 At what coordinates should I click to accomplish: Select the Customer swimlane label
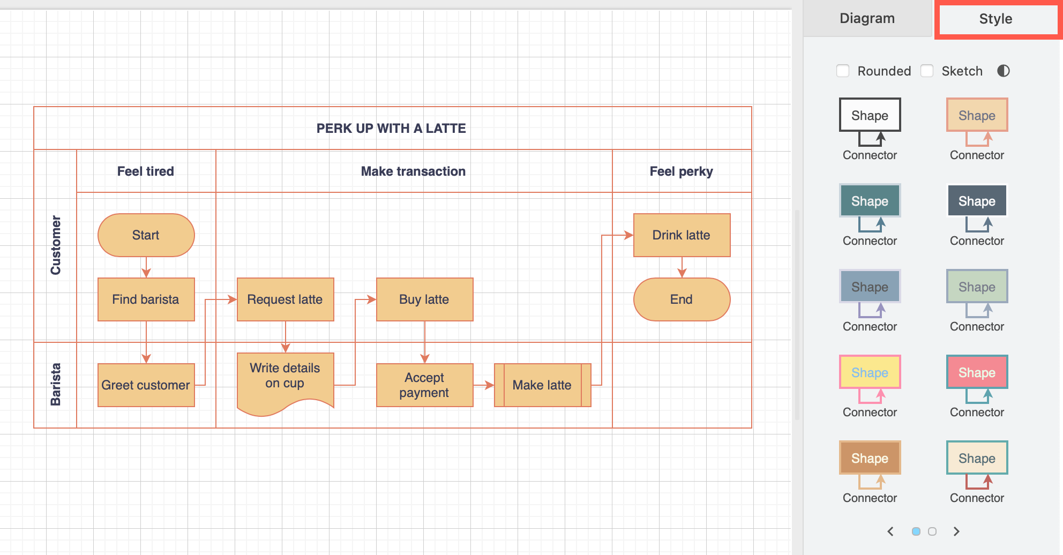click(56, 245)
